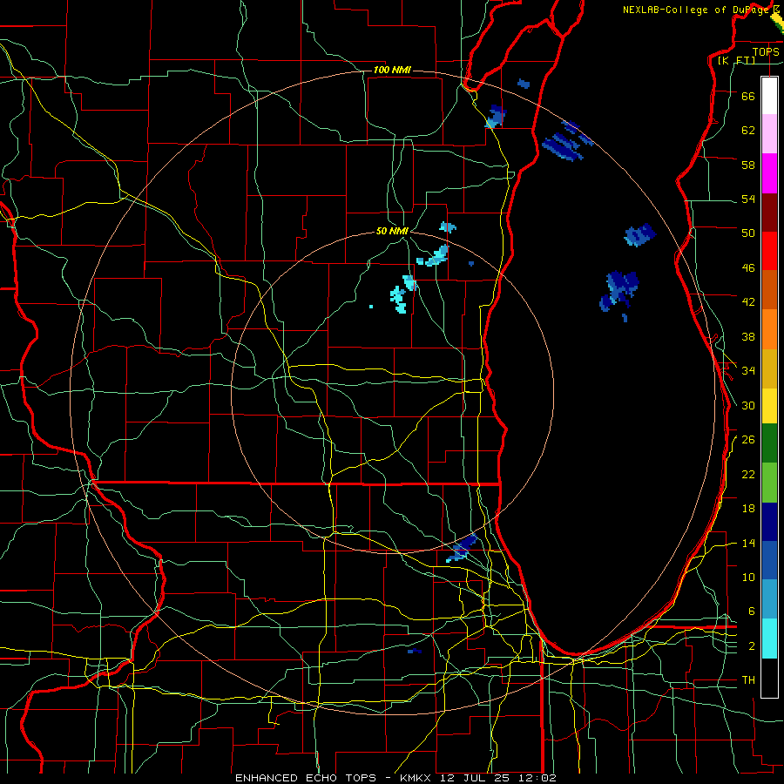Click the bright red legend swatch

(x=769, y=251)
